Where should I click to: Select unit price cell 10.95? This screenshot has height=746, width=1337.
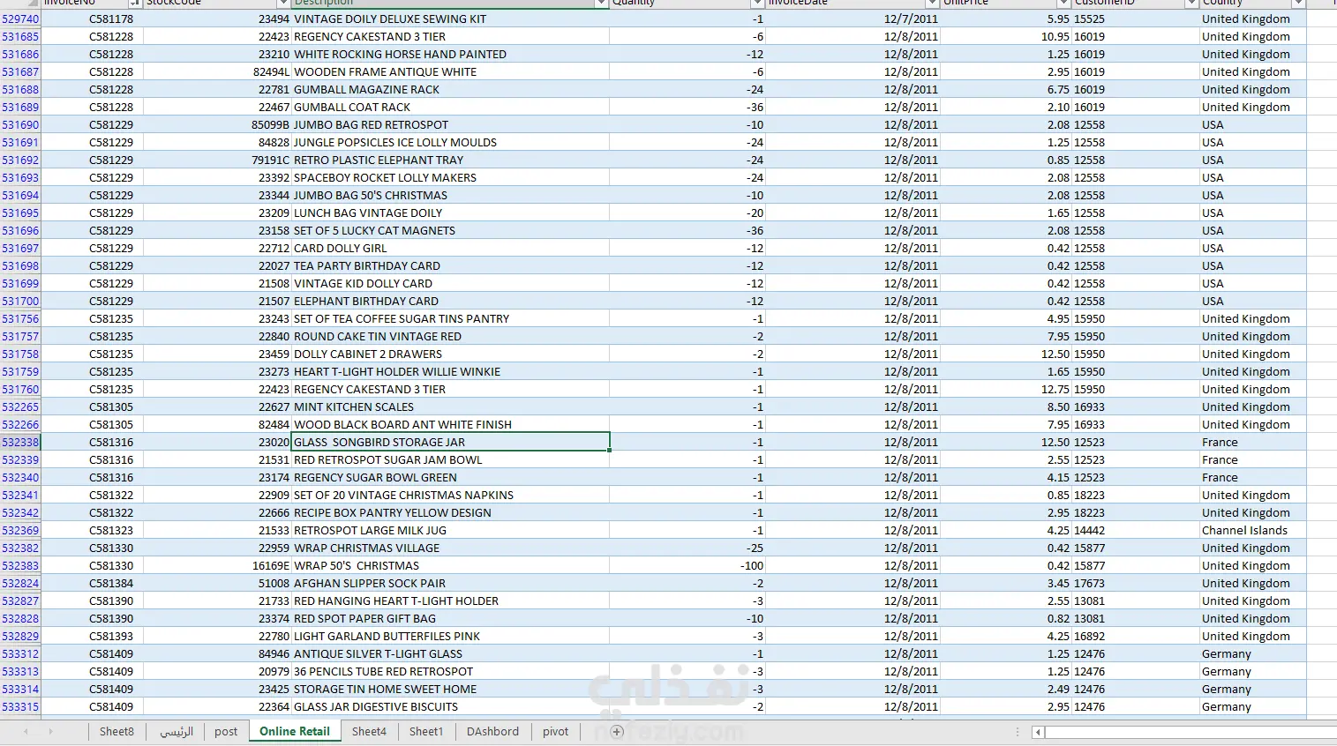[x=1006, y=36]
